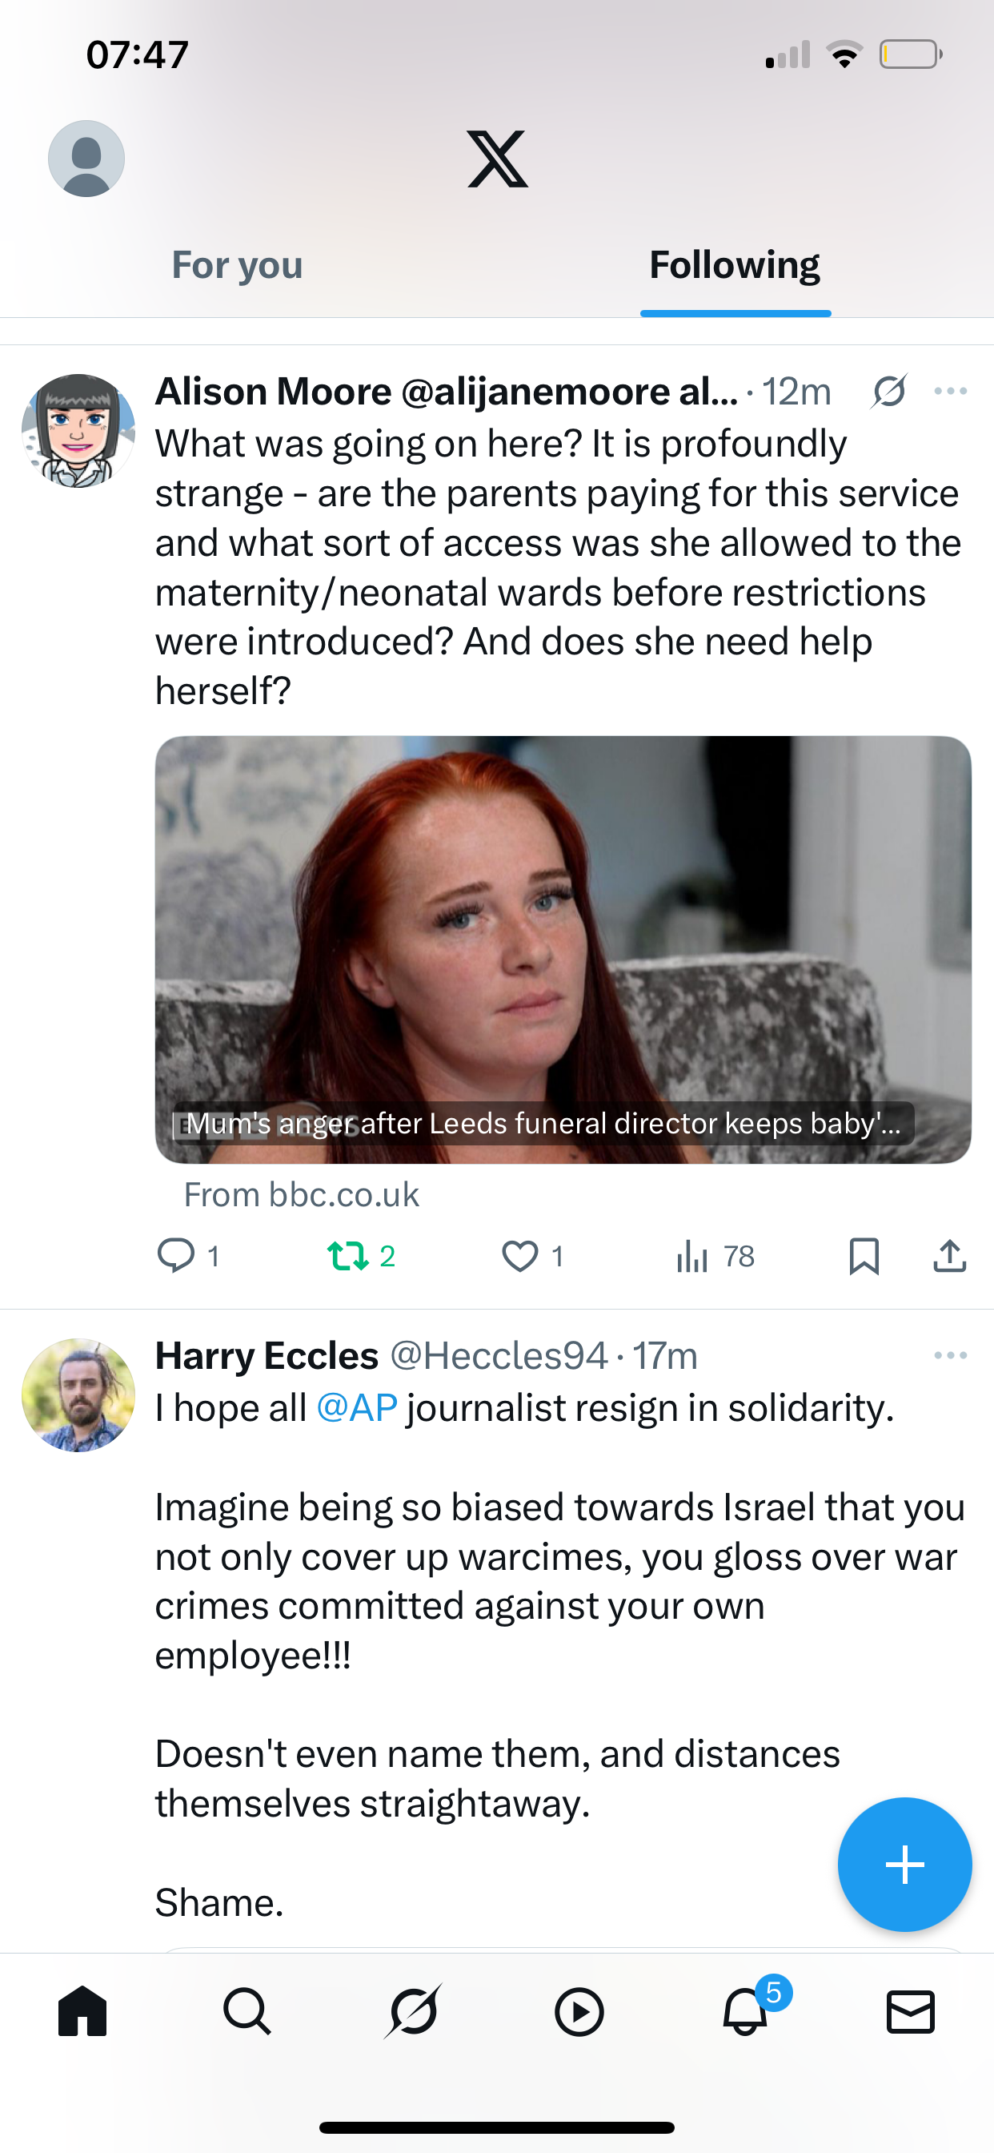Open the Search tab in bottom bar

tap(247, 2011)
